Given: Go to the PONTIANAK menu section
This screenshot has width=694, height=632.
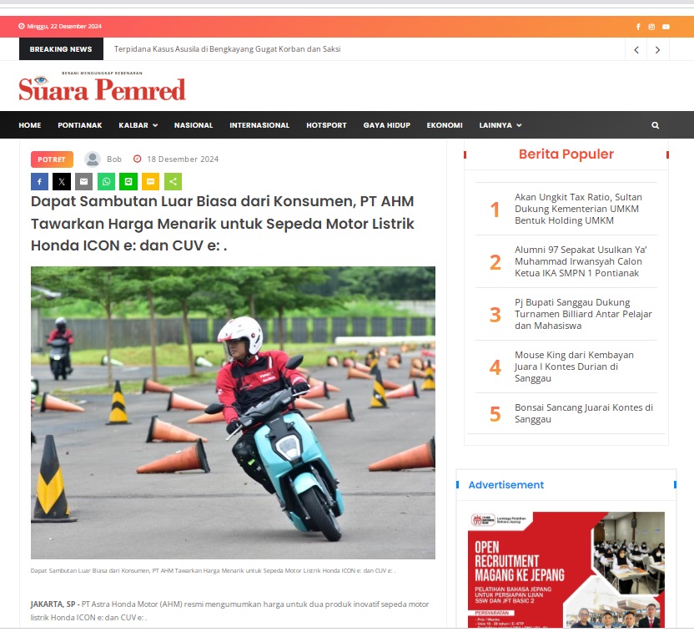Looking at the screenshot, I should [79, 125].
